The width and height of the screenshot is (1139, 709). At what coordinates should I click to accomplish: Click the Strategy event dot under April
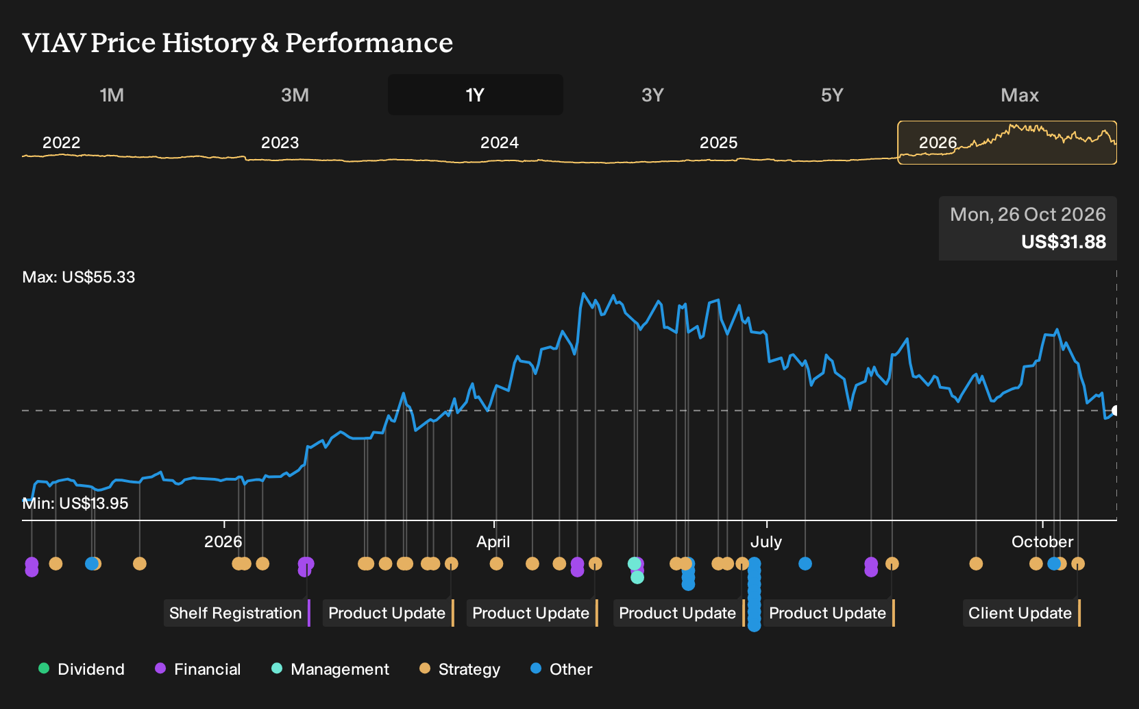pyautogui.click(x=496, y=564)
